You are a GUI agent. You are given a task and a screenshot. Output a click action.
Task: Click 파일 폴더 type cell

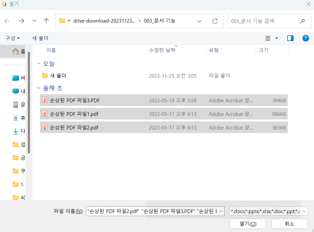[219, 76]
